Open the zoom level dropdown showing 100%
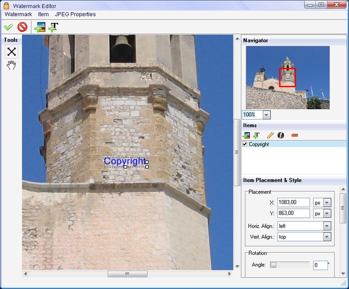349x289 pixels. point(266,115)
